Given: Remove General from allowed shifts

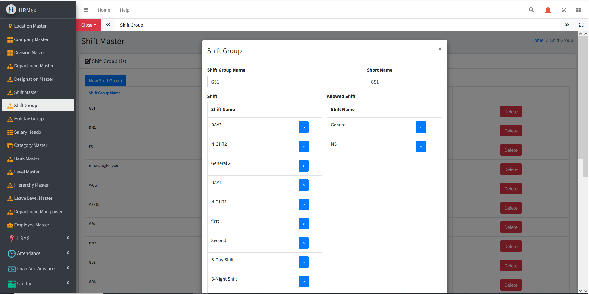Looking at the screenshot, I should tap(421, 127).
